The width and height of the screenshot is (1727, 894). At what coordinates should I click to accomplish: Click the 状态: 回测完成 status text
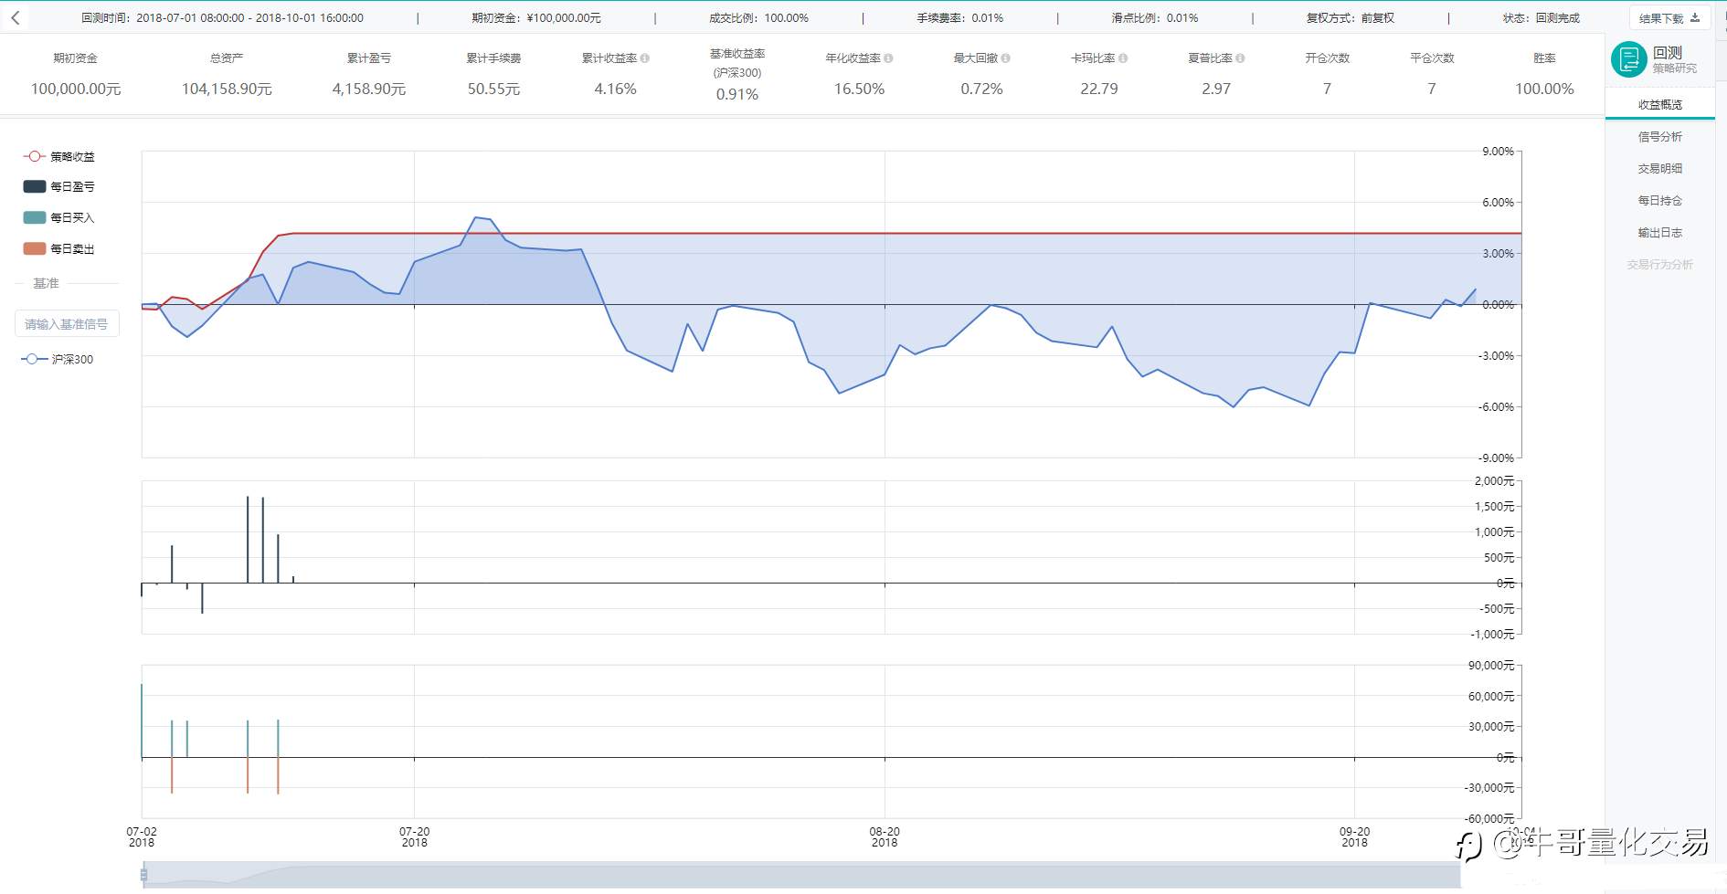pos(1541,17)
